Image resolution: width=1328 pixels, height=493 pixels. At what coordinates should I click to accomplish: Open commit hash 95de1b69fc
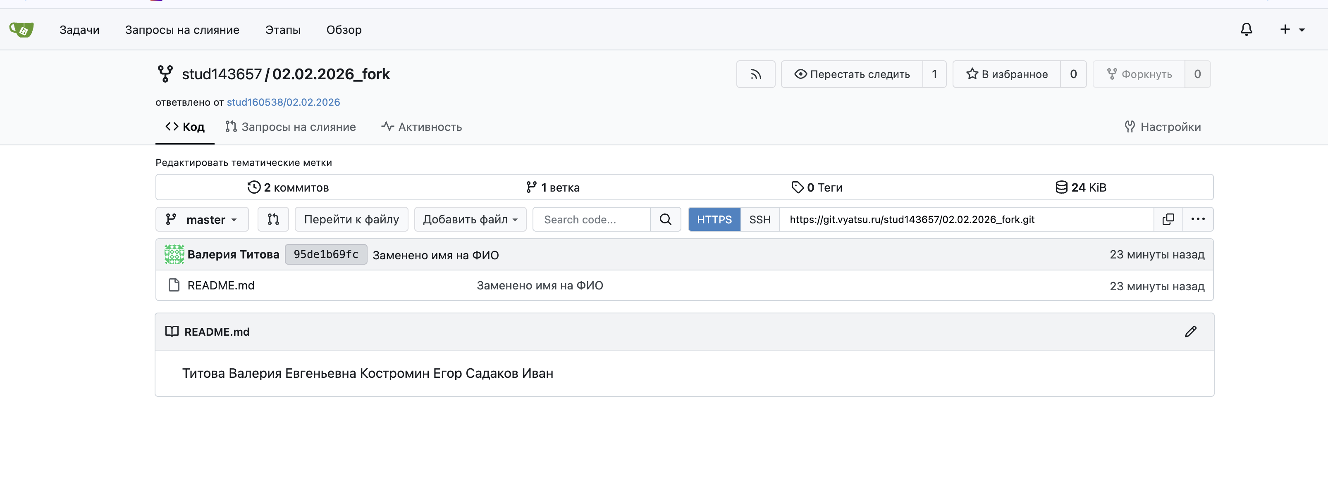[326, 255]
